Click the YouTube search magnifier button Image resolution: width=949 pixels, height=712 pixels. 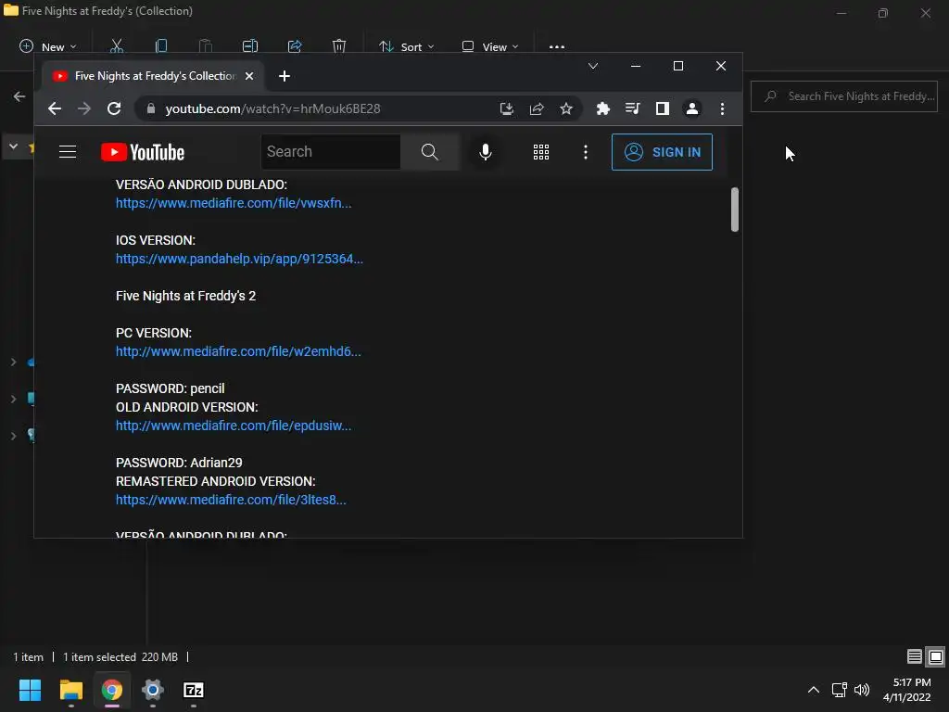430,152
